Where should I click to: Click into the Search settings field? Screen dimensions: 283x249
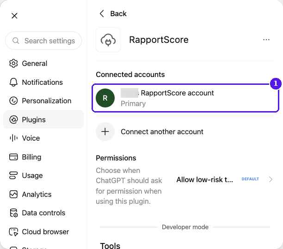tap(43, 41)
